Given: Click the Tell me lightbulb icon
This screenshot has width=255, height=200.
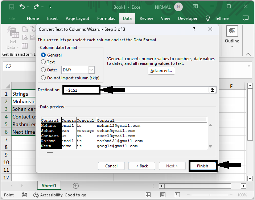Looking at the screenshot, I should point(207,18).
